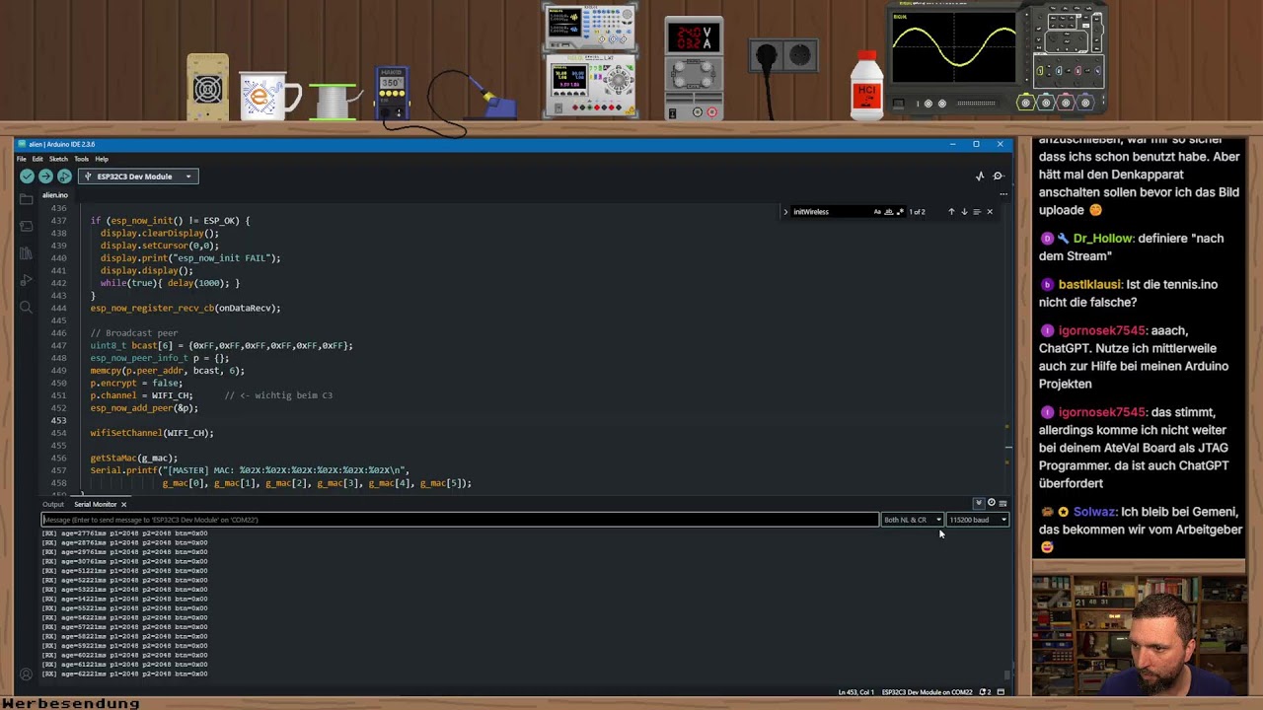Click the initWireless search text field
The width and height of the screenshot is (1263, 710).
click(x=831, y=212)
